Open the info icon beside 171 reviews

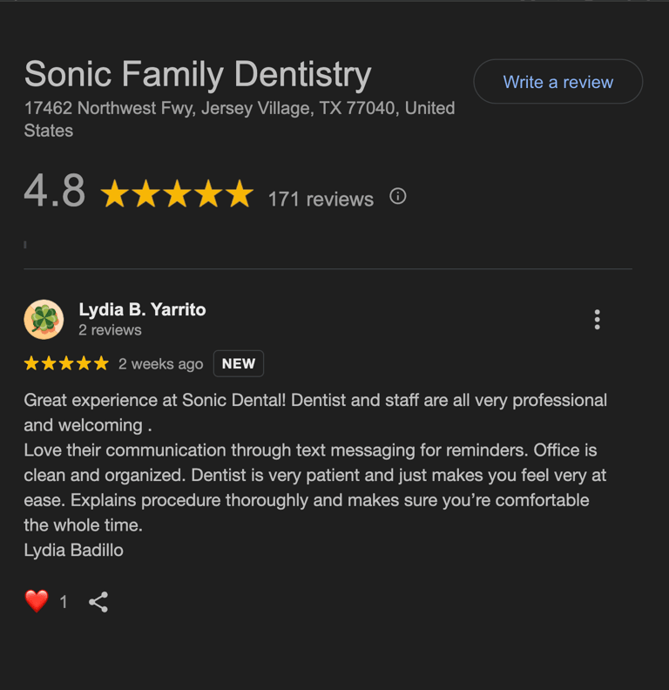(x=398, y=196)
